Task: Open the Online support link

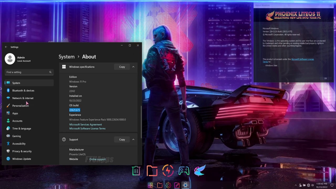Action: [x=97, y=159]
